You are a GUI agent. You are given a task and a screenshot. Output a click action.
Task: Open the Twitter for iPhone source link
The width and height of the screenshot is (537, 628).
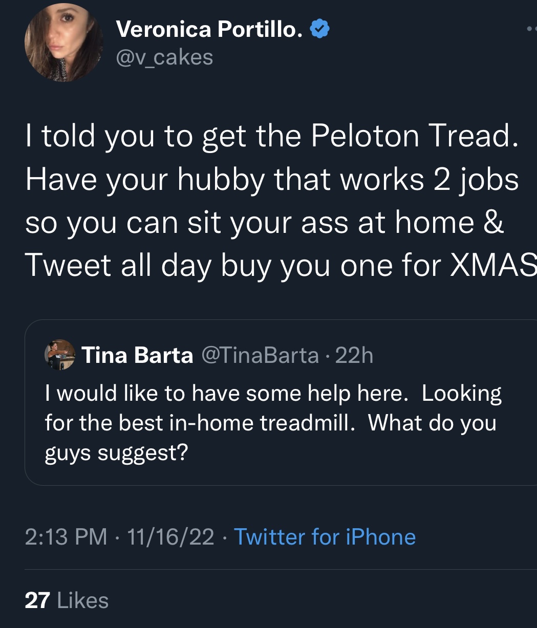pyautogui.click(x=325, y=537)
